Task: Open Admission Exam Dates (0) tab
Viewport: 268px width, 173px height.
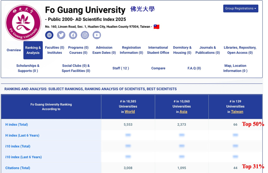Action: pyautogui.click(x=104, y=50)
